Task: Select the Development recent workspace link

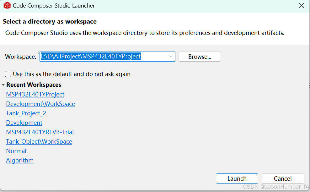Action: click(x=24, y=123)
